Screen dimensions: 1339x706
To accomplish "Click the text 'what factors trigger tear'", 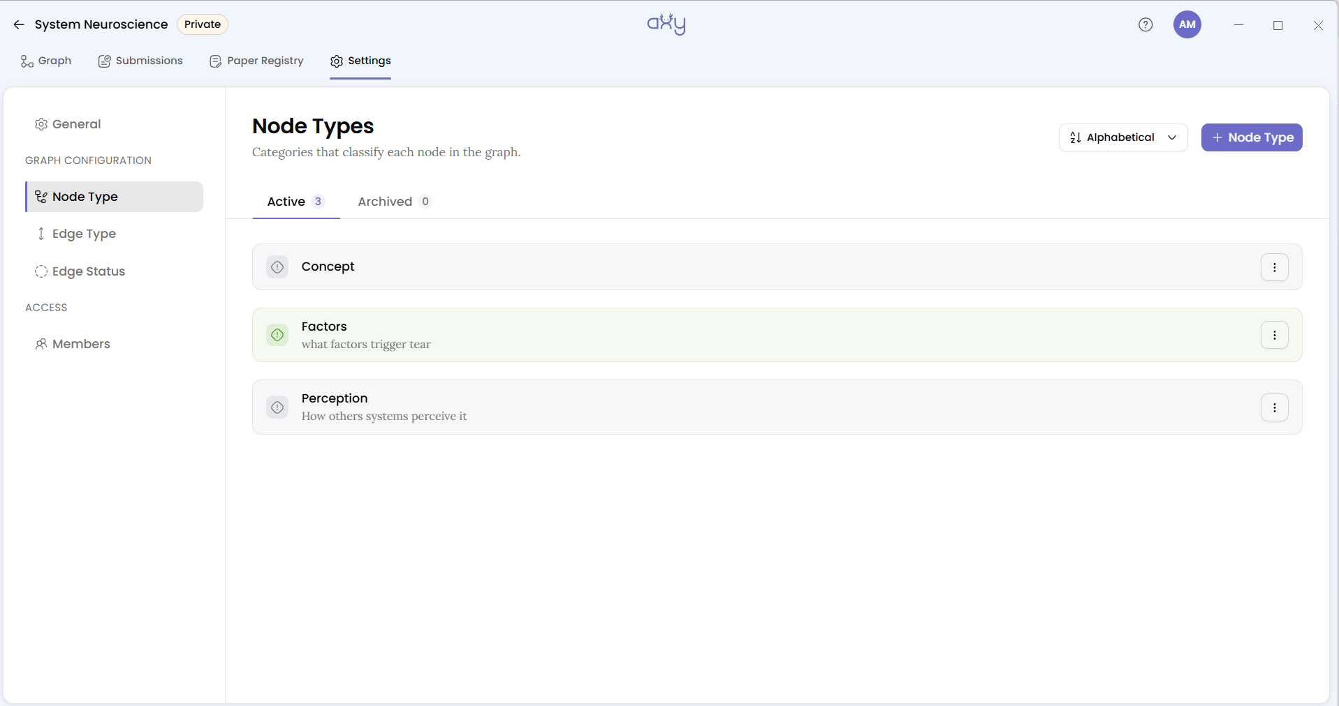I will click(366, 344).
